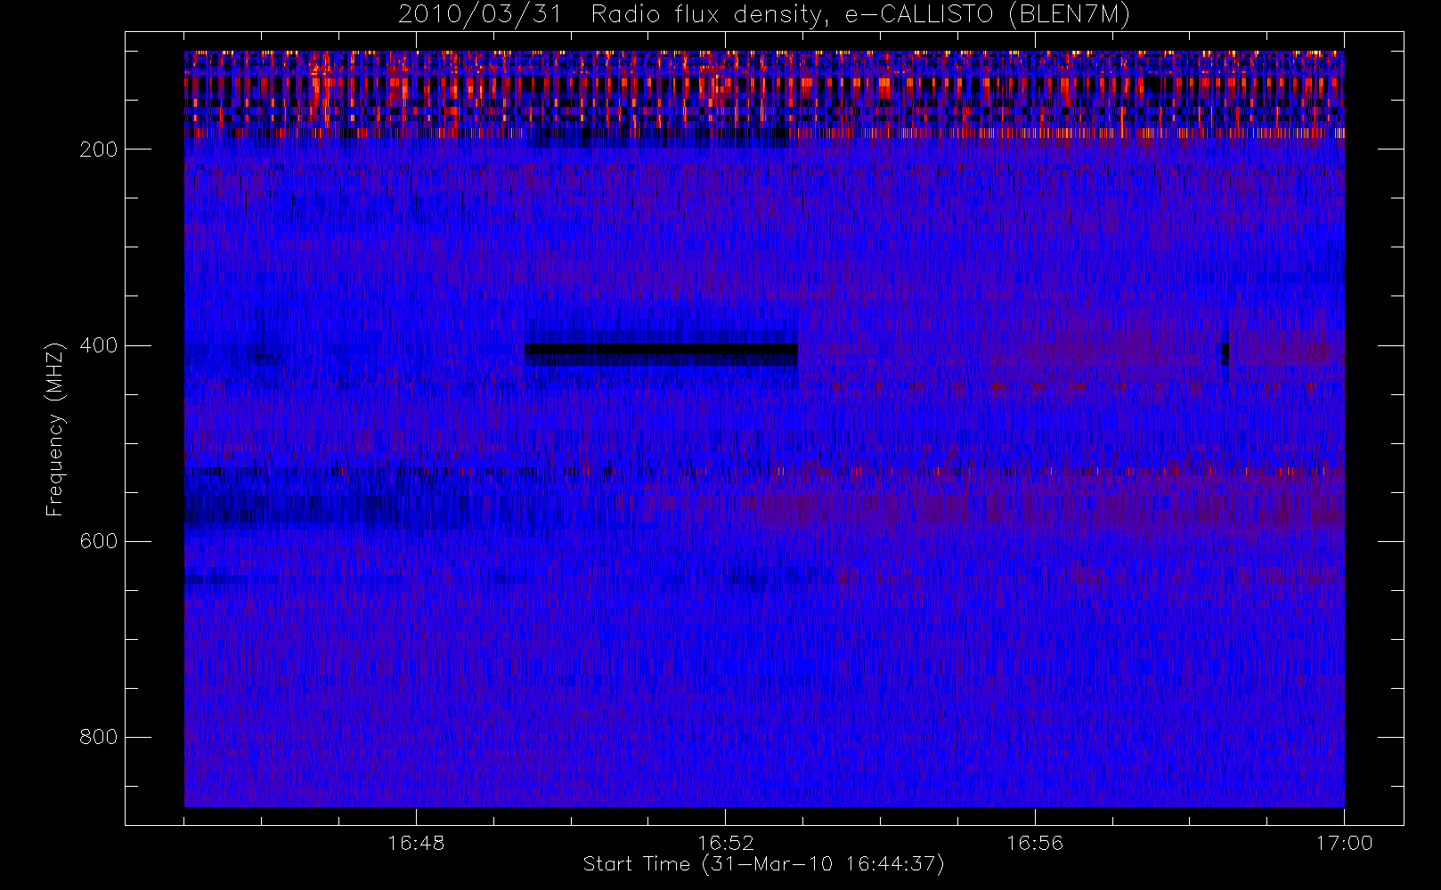Click the 600 frequency tick label
1441x890 pixels.
pos(99,541)
